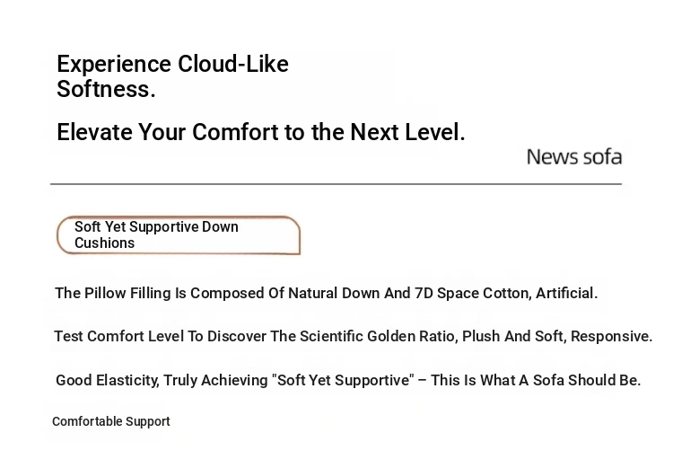This screenshot has width=673, height=468.
Task: Click the "Comfortable Support" caption
Action: [x=111, y=421]
